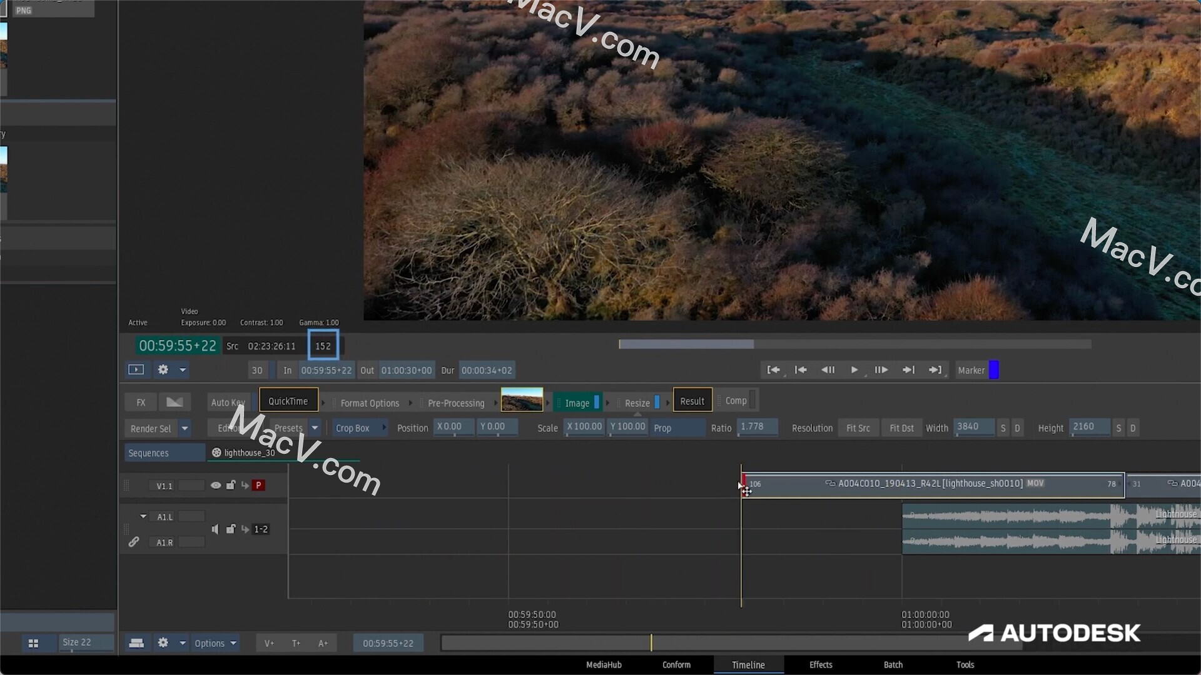The image size is (1201, 675).
Task: Click the Scale Y 100.00 field
Action: [x=627, y=427]
